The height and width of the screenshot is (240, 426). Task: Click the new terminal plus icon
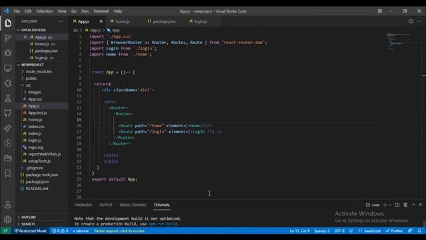point(385,205)
